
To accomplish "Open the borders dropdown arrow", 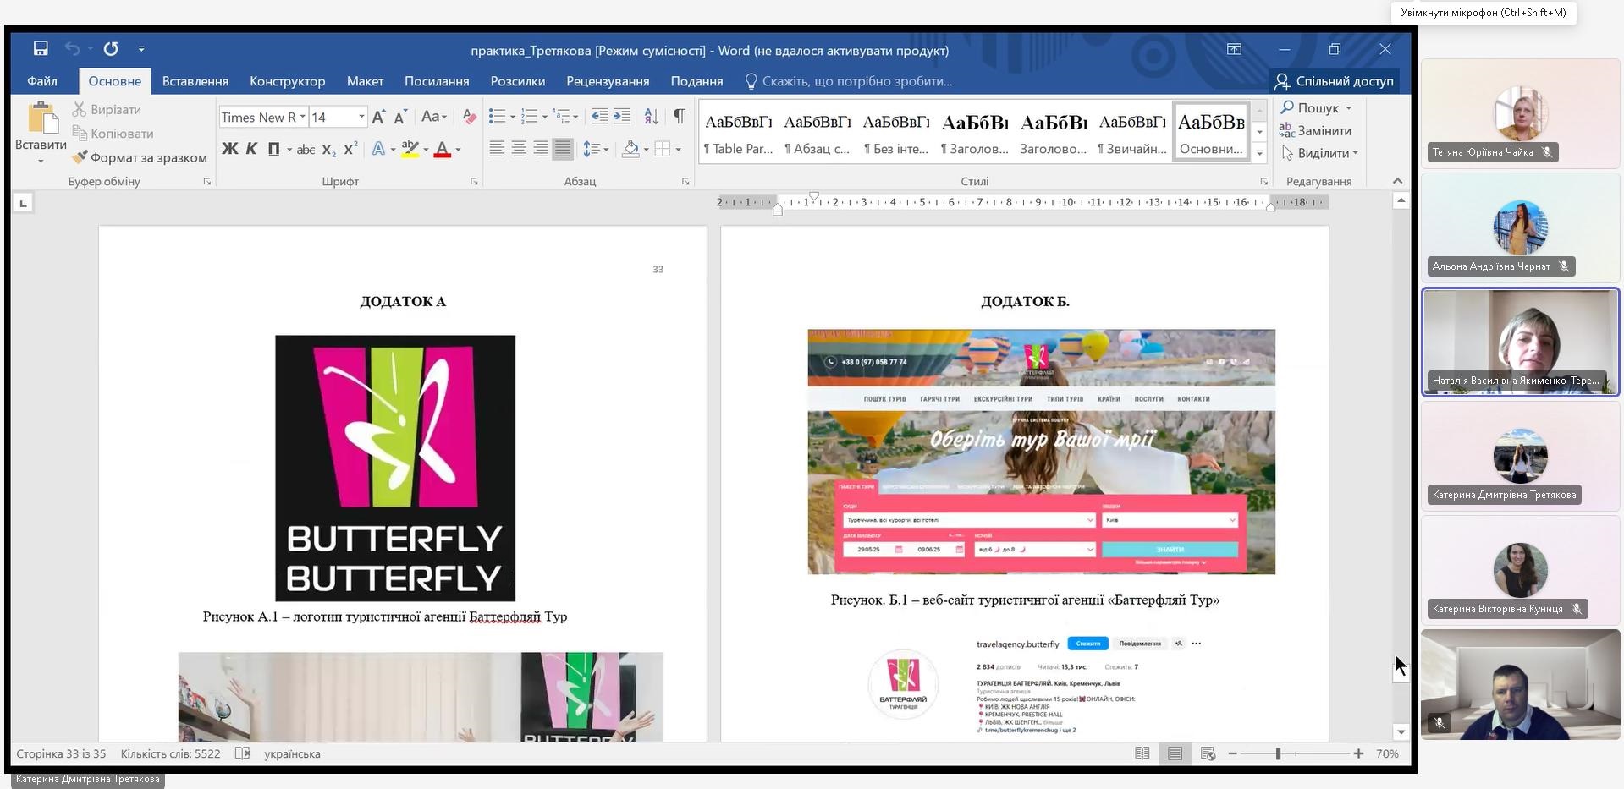I will [x=679, y=150].
